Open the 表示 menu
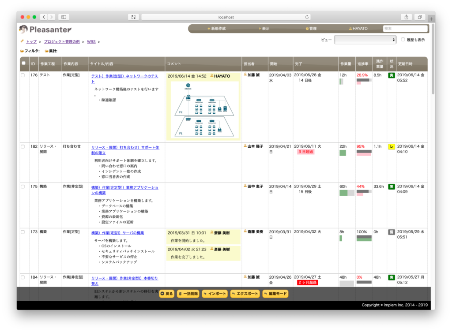 264,29
